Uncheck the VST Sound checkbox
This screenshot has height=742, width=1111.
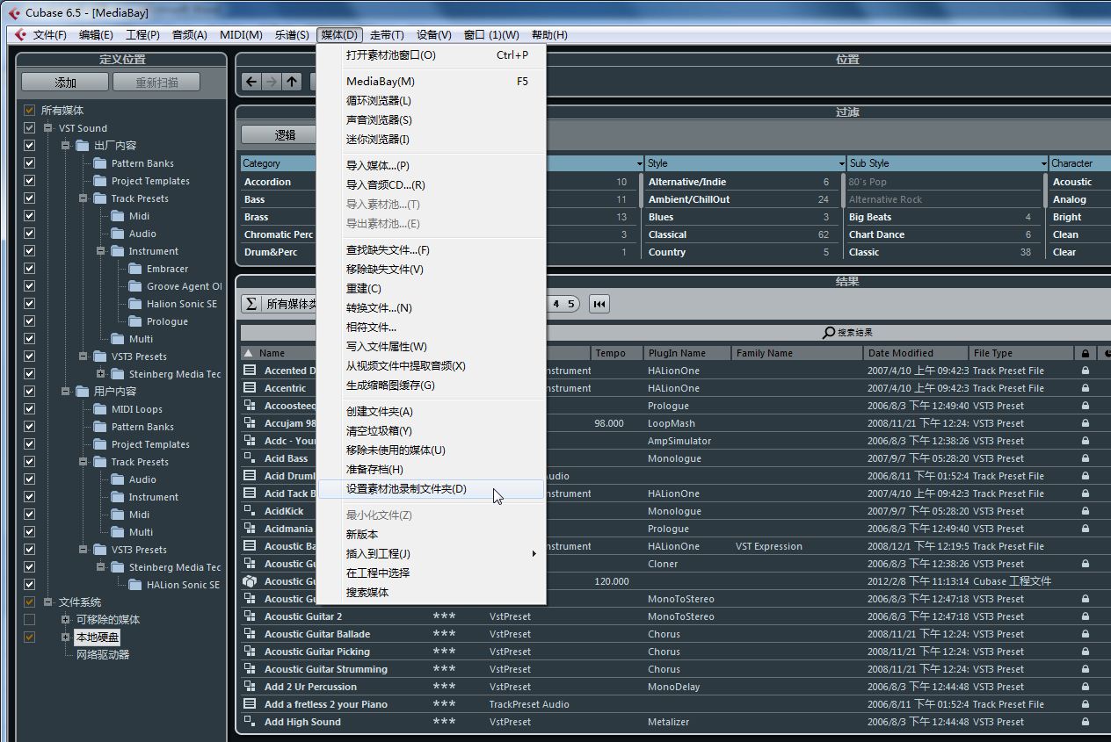pos(30,128)
